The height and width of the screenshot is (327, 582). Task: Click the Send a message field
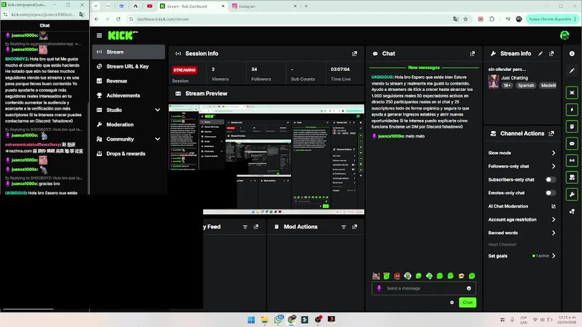424,288
